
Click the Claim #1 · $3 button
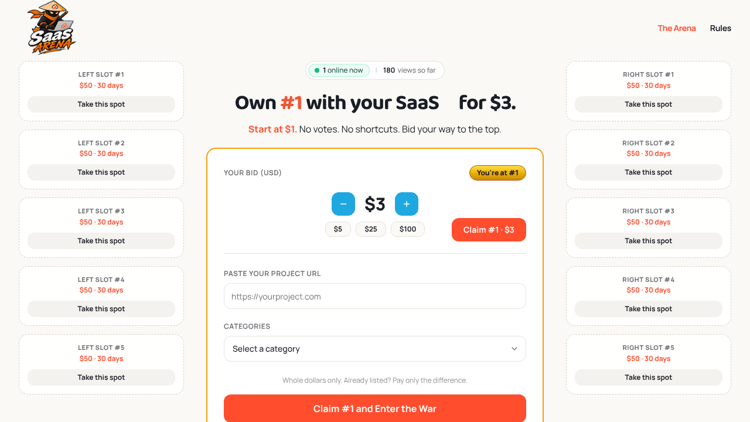(489, 230)
